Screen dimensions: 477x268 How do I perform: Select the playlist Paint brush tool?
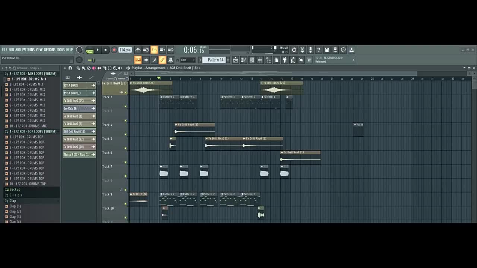pos(83,68)
